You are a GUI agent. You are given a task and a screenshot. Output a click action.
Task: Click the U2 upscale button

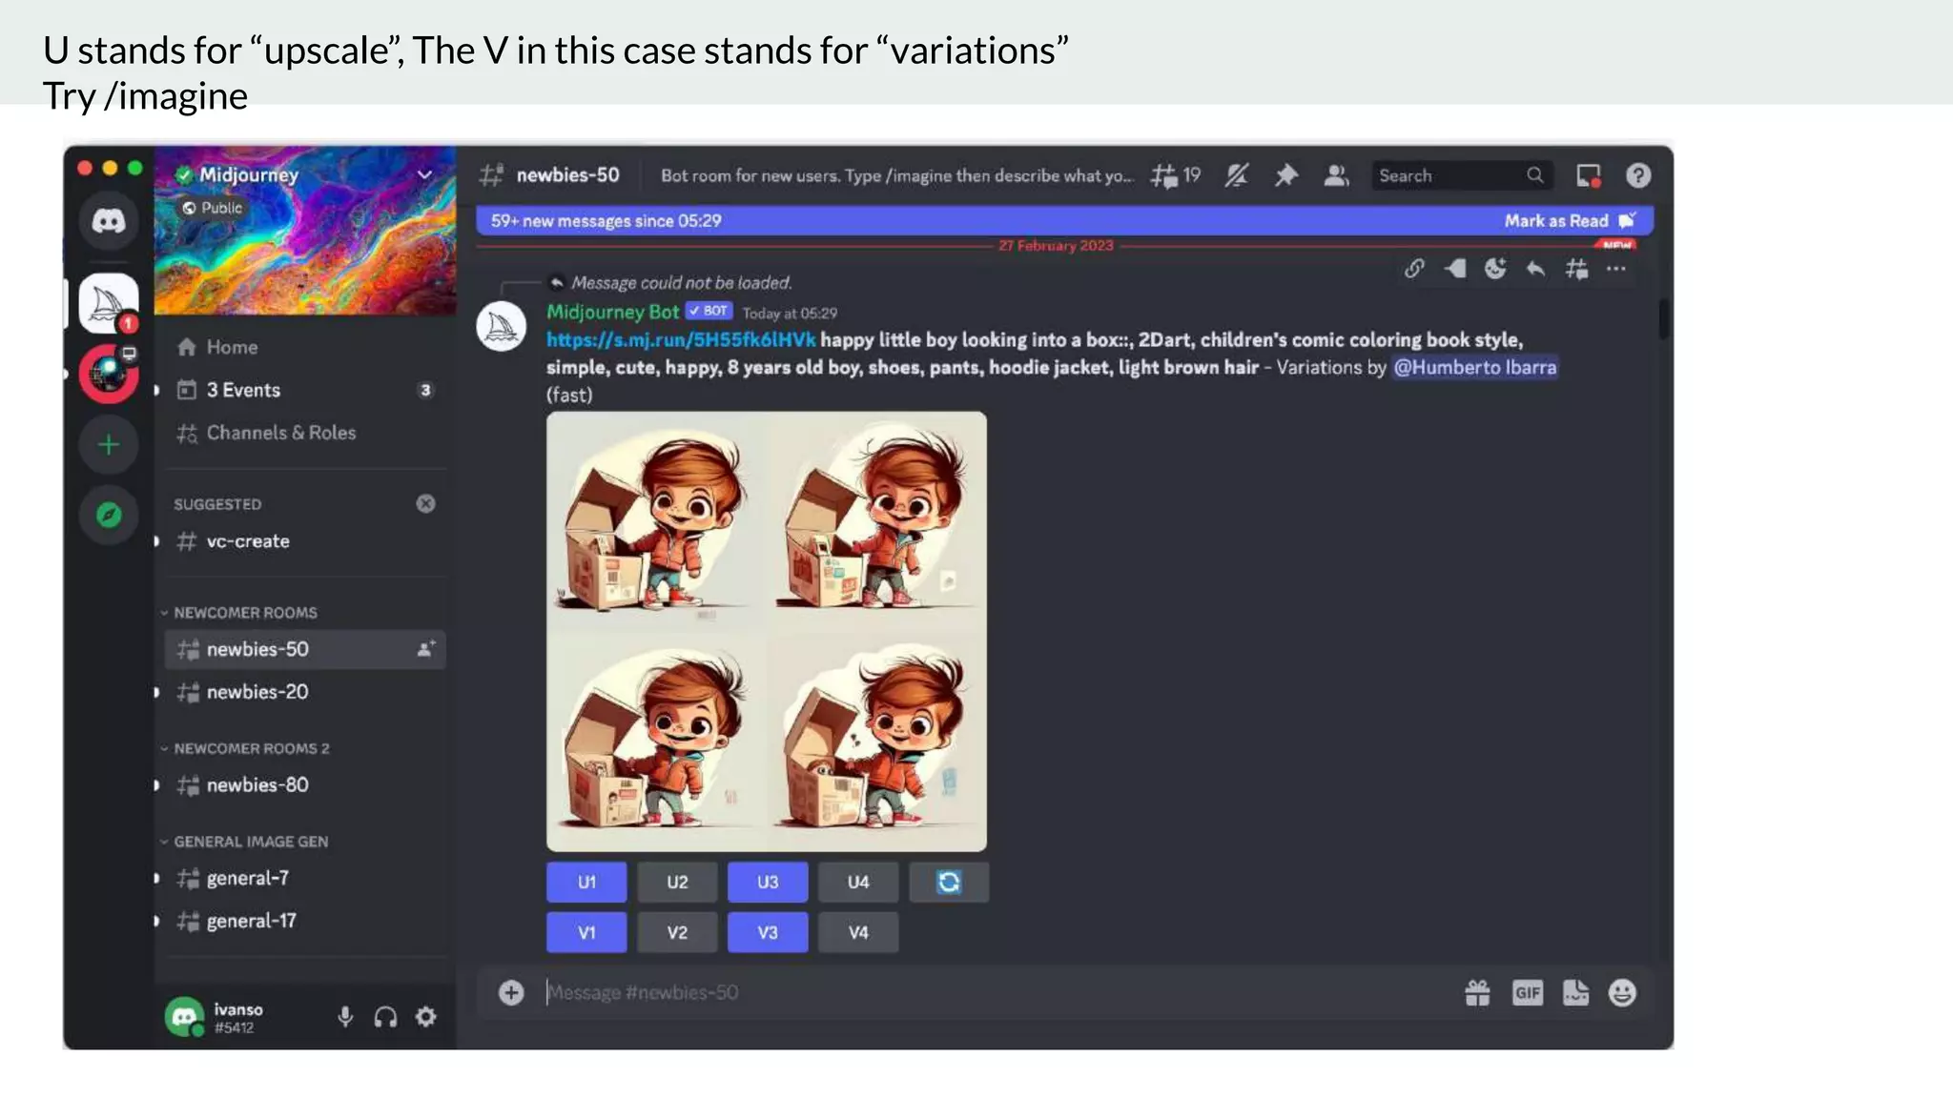[x=677, y=882]
